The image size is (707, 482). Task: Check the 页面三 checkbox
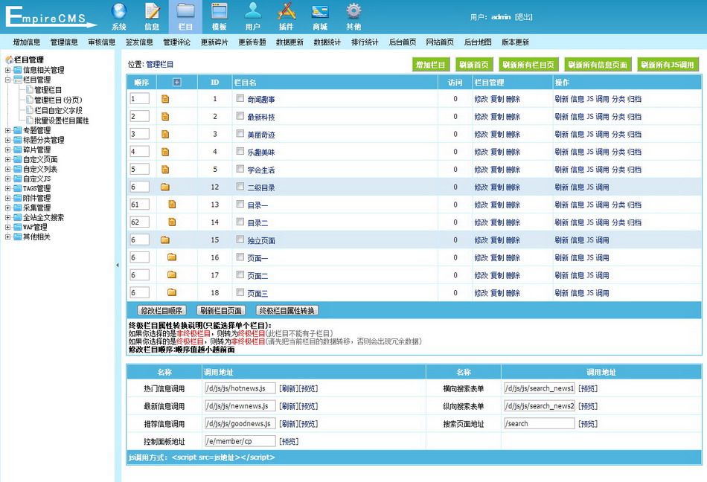click(240, 292)
